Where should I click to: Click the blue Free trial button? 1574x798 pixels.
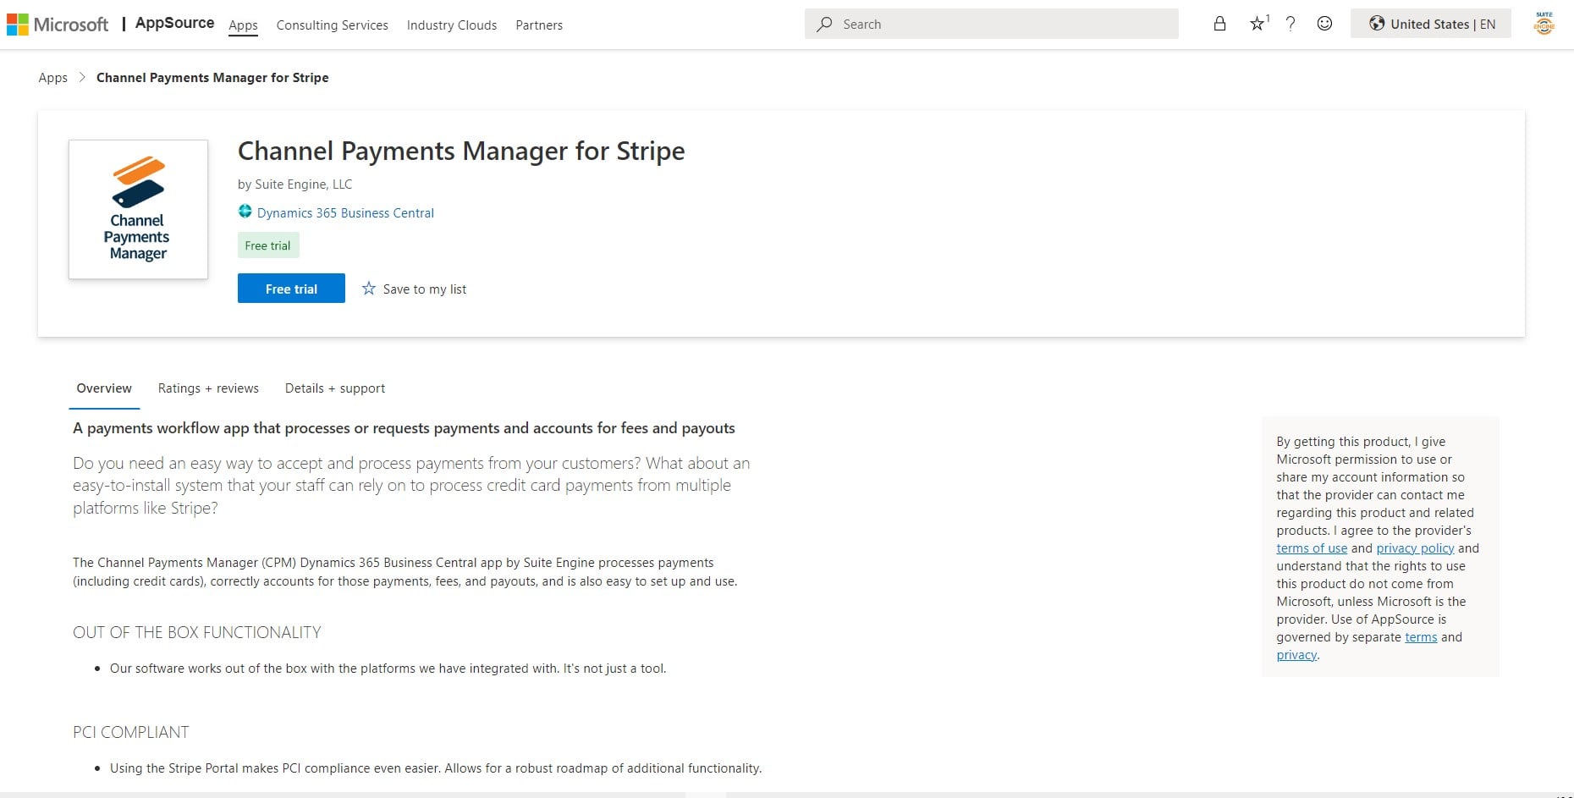pos(291,289)
